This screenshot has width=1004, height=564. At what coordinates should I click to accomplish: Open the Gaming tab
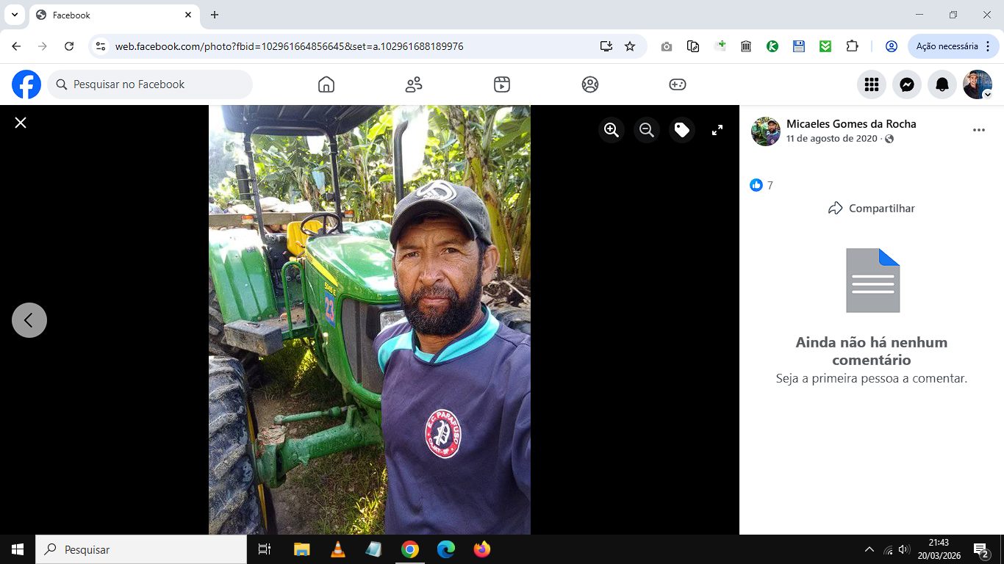[x=678, y=84]
